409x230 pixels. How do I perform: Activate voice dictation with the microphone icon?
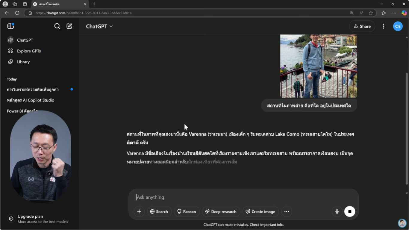tap(337, 211)
